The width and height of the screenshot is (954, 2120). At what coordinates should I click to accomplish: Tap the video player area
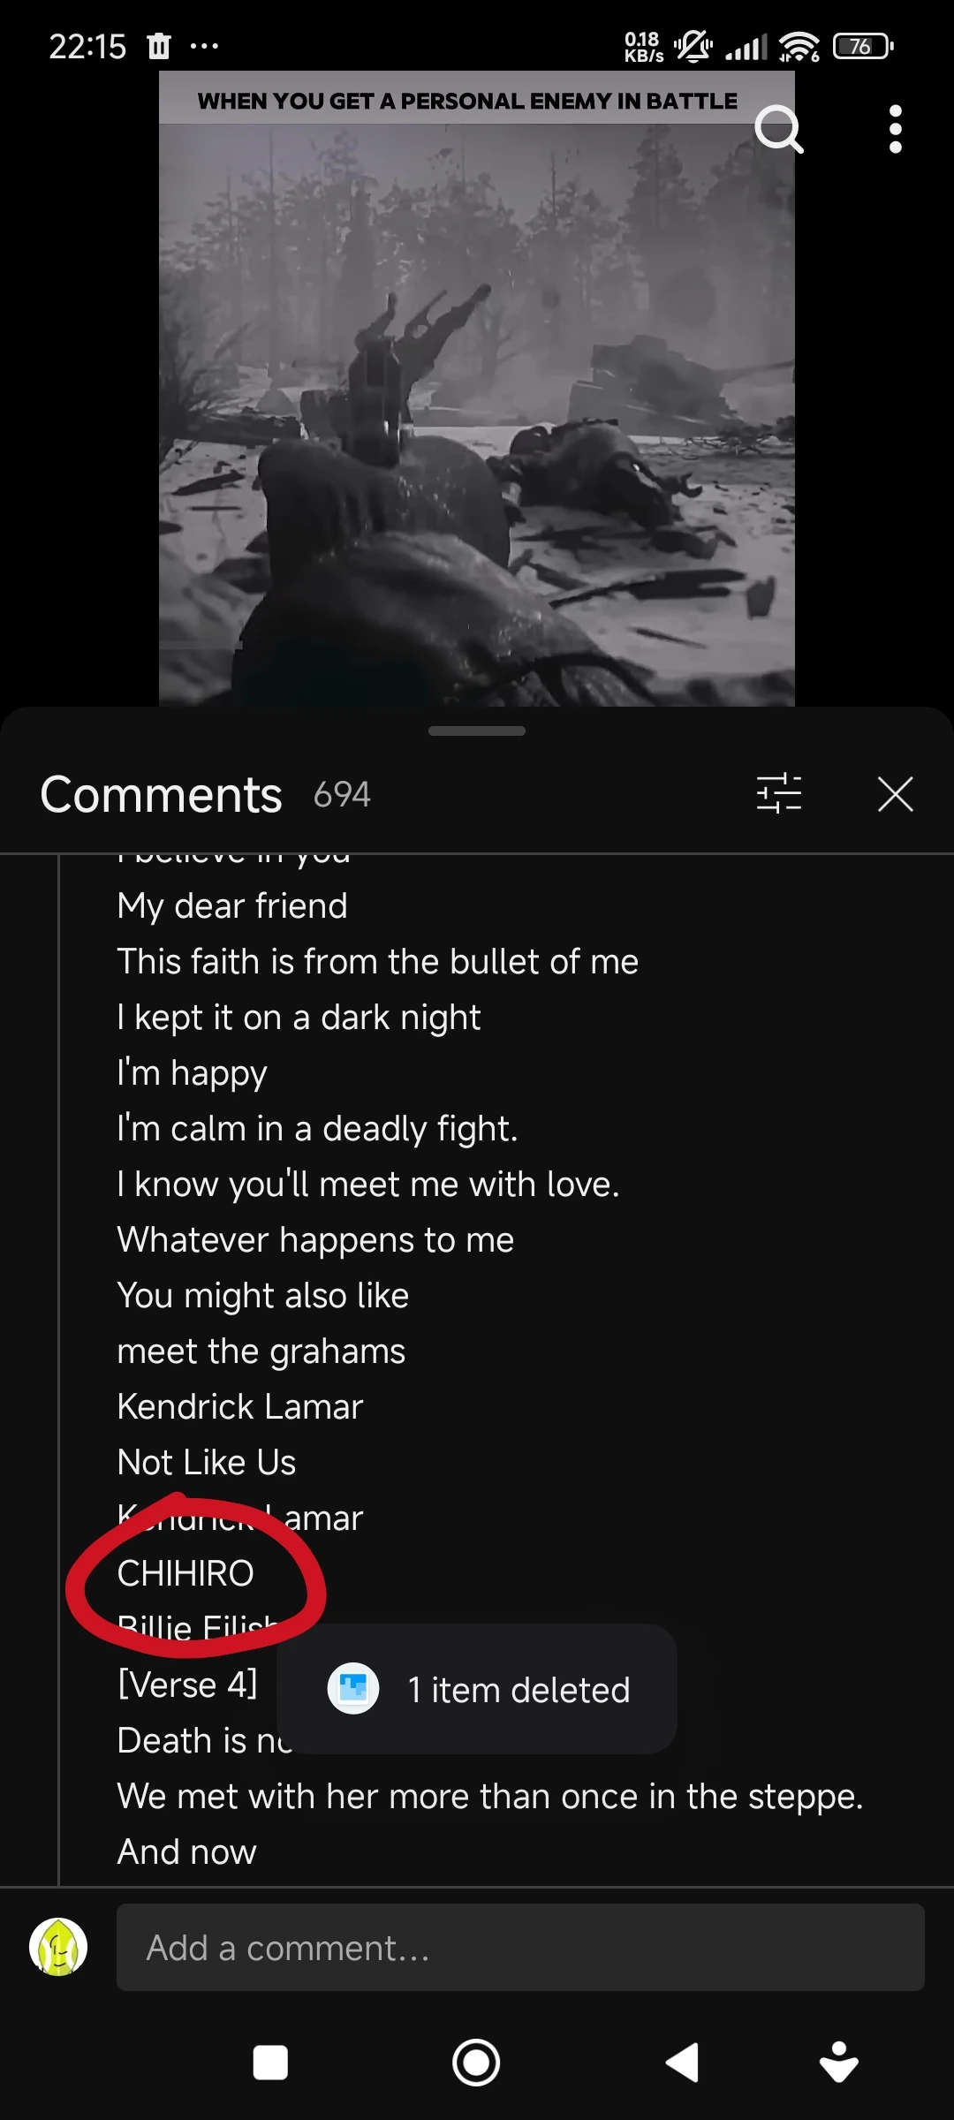[477, 389]
